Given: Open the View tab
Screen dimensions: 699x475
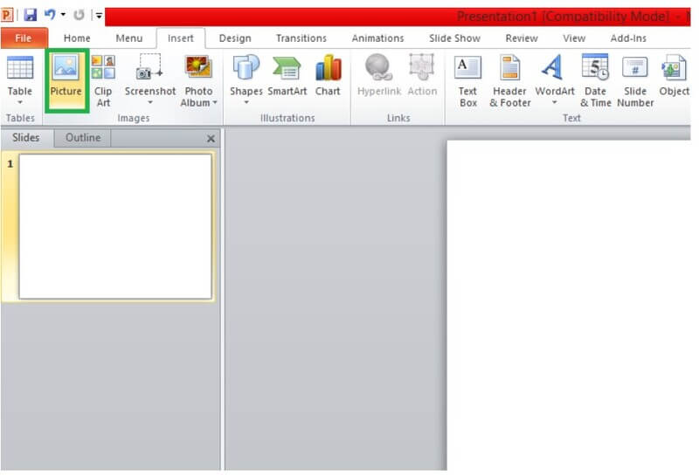Looking at the screenshot, I should pyautogui.click(x=574, y=38).
